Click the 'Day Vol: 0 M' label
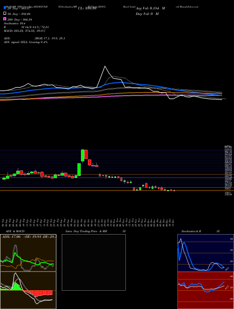 [147, 14]
